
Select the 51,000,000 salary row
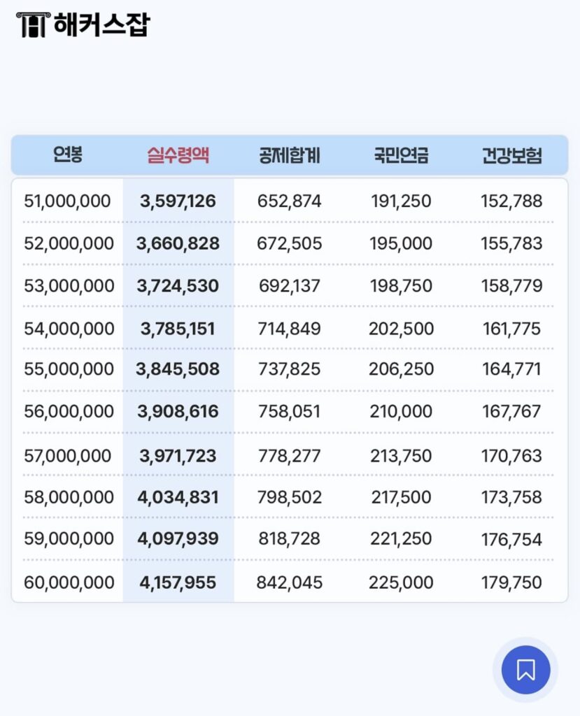pyautogui.click(x=67, y=200)
